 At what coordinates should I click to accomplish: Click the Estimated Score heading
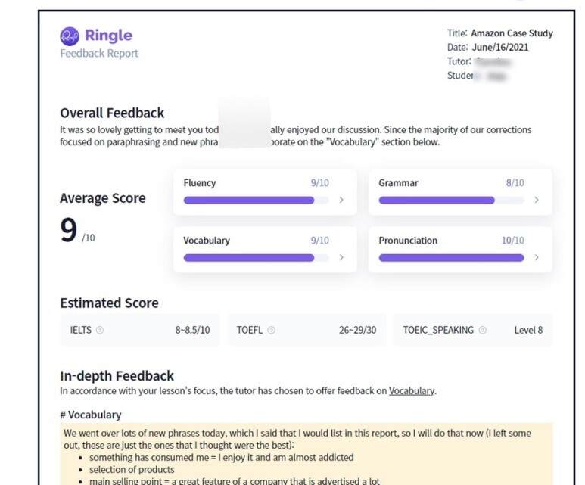pyautogui.click(x=109, y=303)
